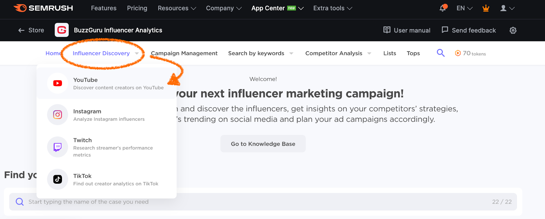Viewport: 545px width, 219px height.
Task: Expand the Company menu
Action: pyautogui.click(x=224, y=8)
